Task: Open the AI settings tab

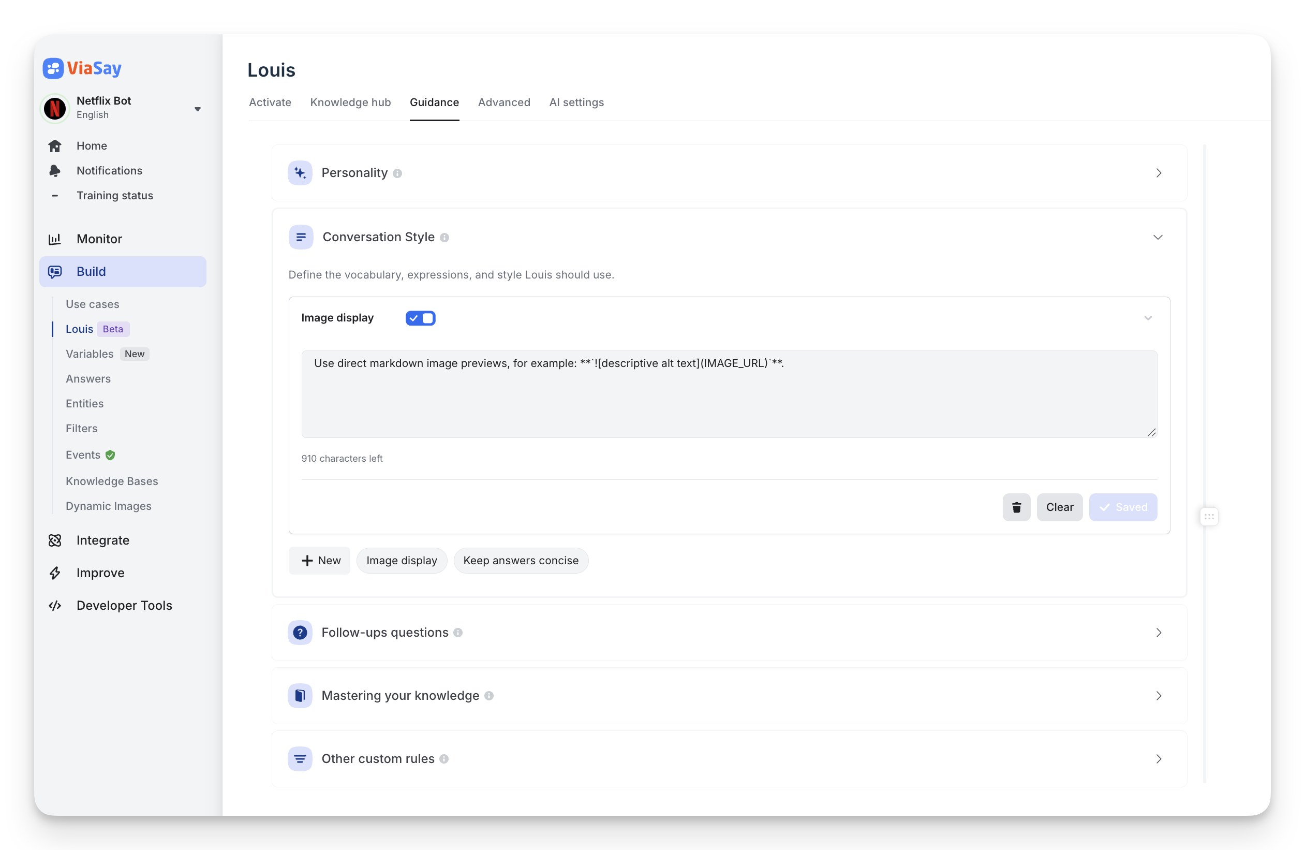Action: (x=576, y=102)
